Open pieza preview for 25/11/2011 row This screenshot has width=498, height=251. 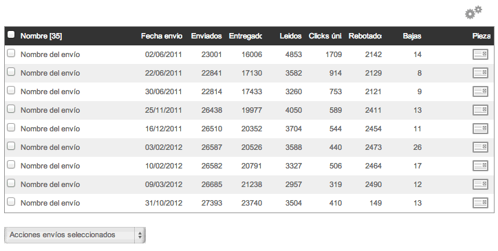point(480,110)
